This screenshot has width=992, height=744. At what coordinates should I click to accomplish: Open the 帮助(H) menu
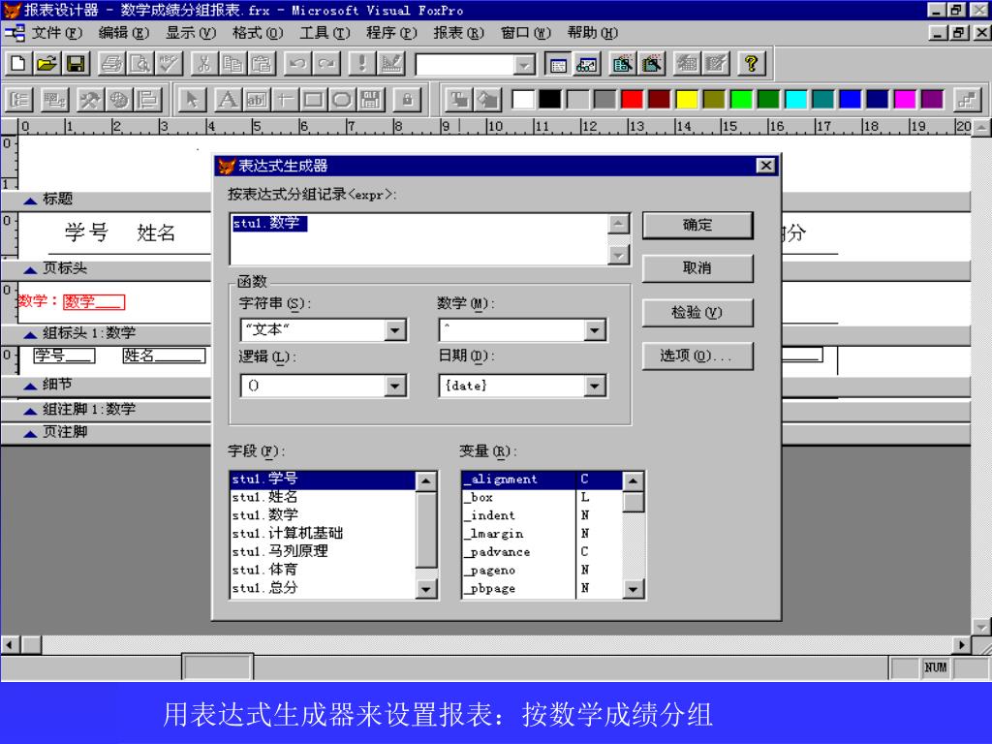(592, 32)
